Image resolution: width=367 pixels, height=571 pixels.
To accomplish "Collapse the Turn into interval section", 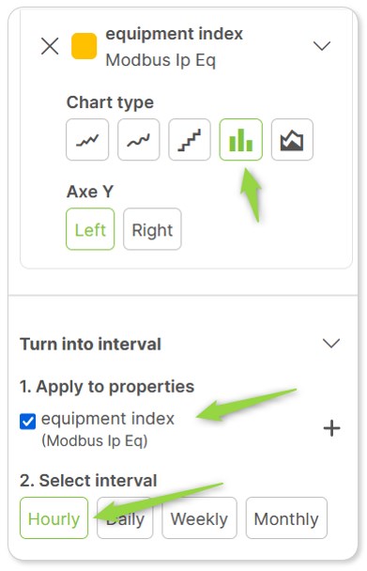I will [331, 343].
